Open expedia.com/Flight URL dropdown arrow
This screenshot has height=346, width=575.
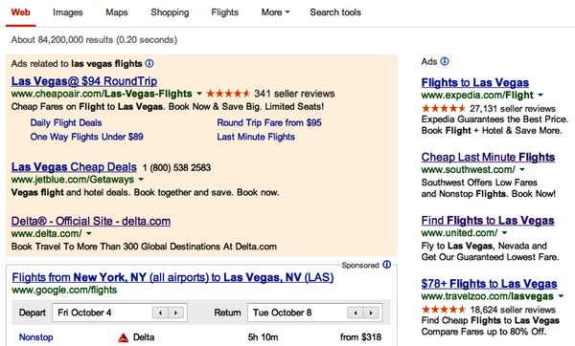(540, 95)
